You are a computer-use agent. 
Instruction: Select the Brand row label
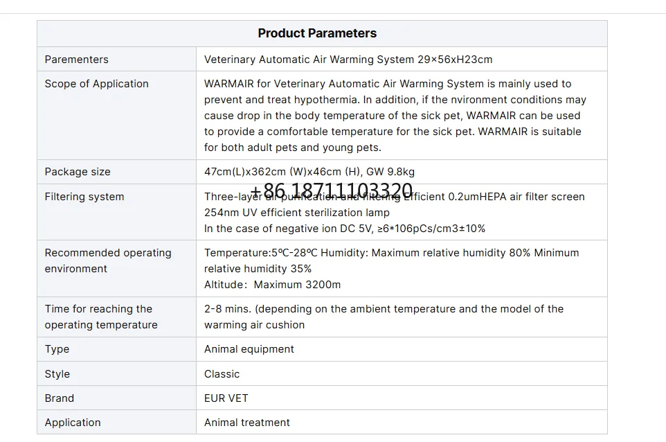[x=60, y=398]
